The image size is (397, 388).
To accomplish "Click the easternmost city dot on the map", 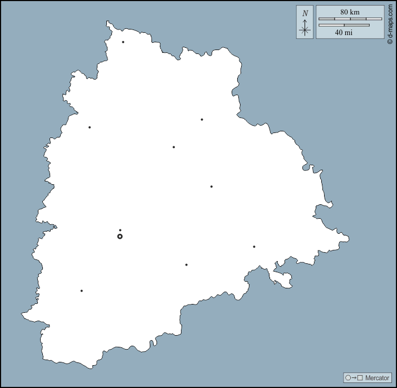I will [x=254, y=247].
